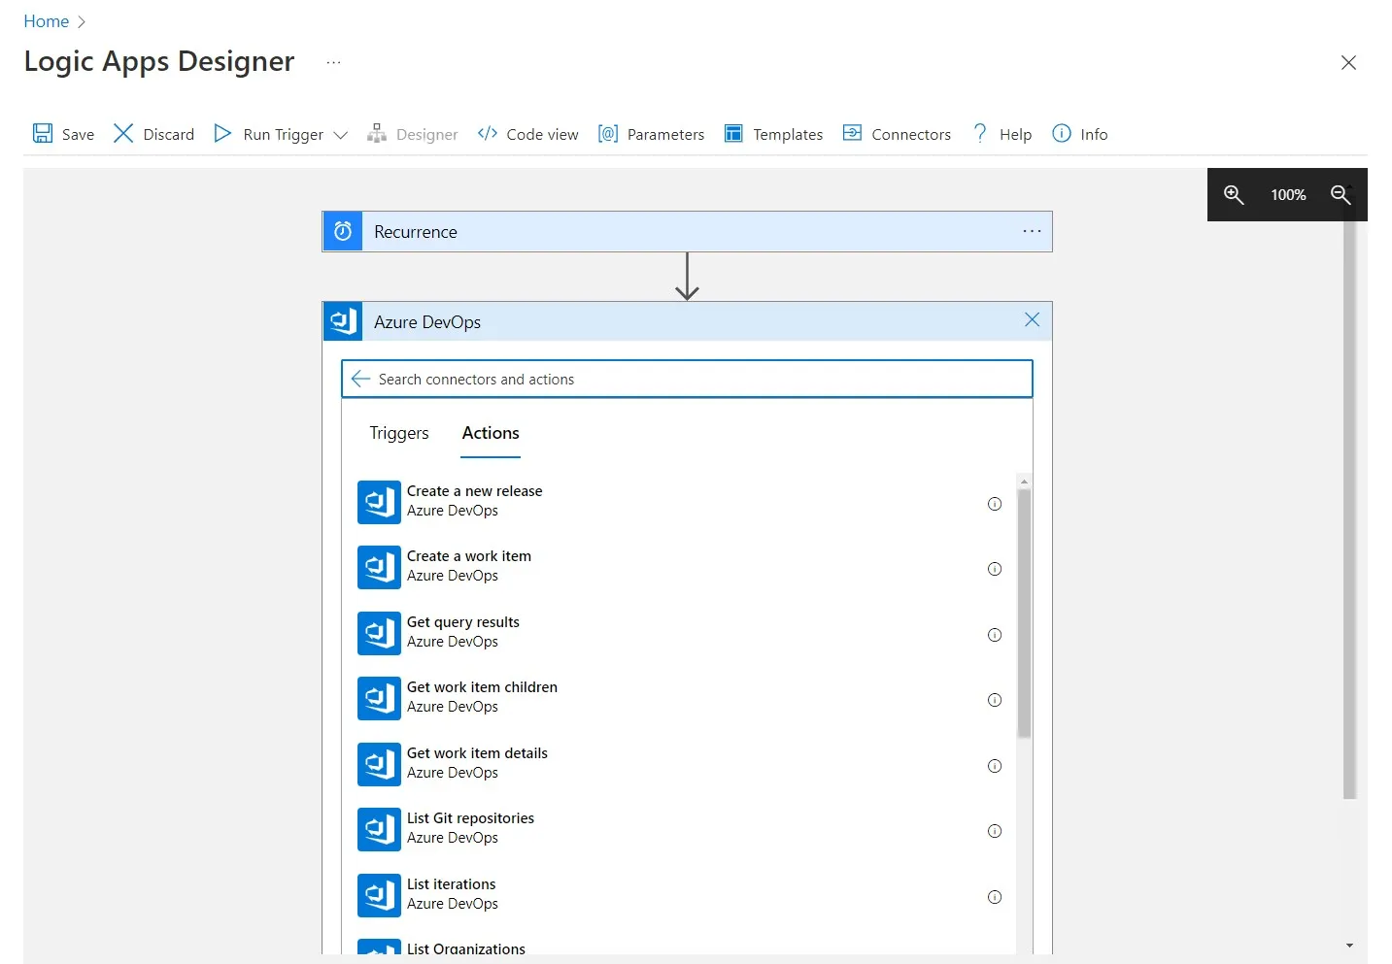Zoom out with the magnifier minus icon

point(1341,194)
